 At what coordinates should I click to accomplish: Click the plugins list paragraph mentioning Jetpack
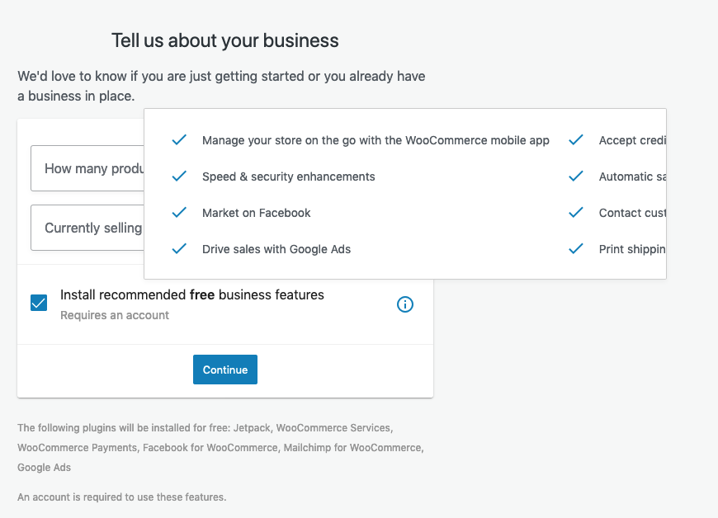220,447
